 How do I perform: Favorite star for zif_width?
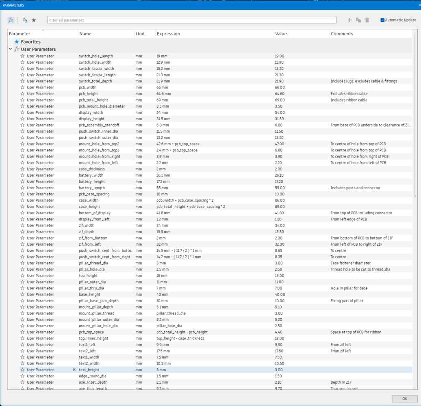click(23, 225)
